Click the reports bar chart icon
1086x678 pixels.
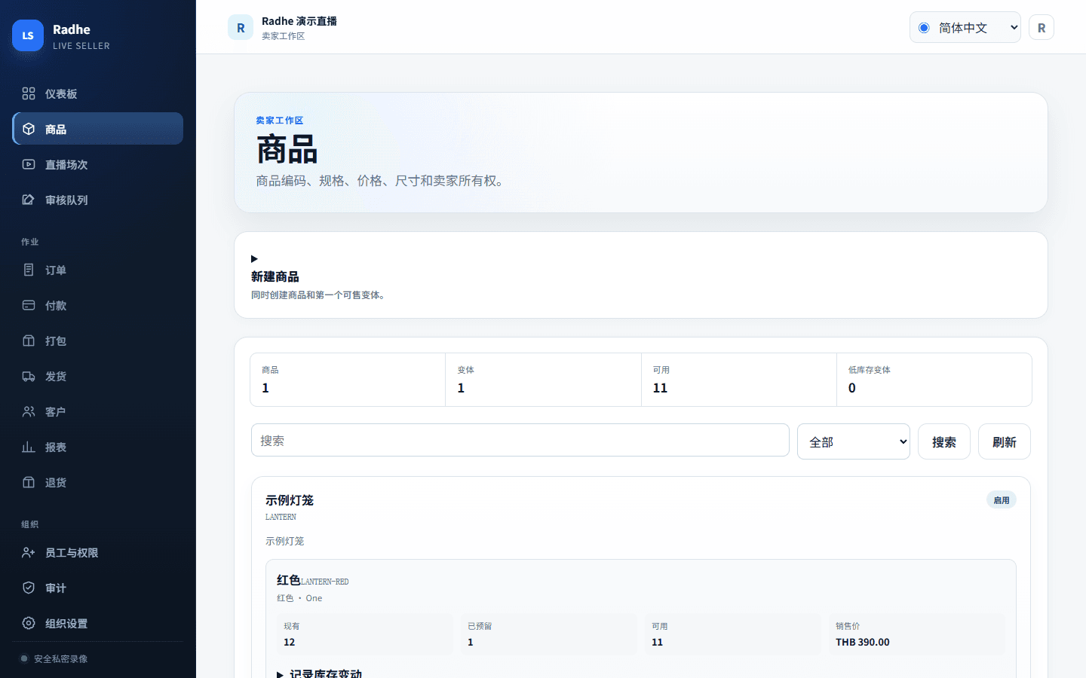pos(29,447)
